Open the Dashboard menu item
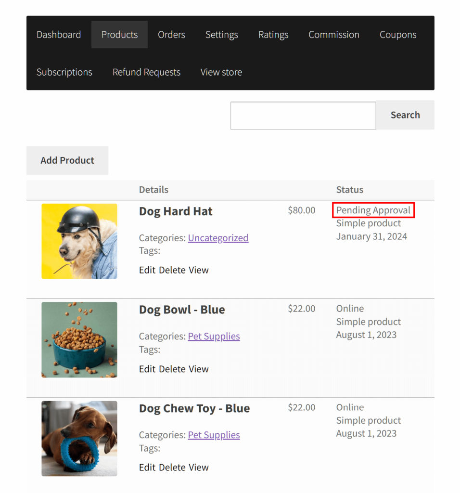Screen dimensions: 460x493 (59, 35)
